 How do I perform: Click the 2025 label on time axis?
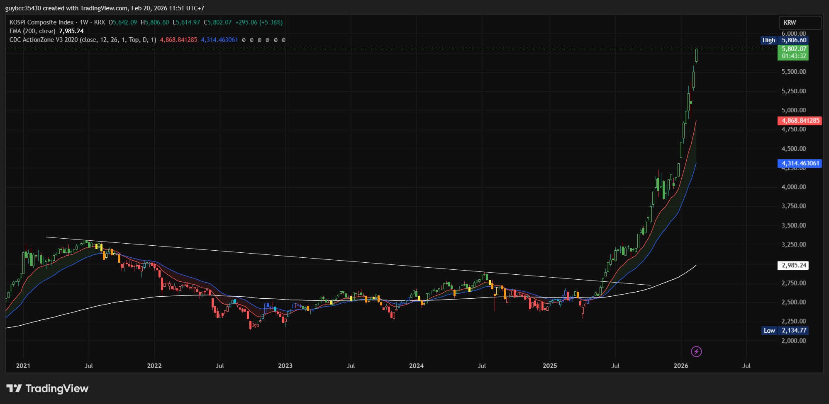550,366
